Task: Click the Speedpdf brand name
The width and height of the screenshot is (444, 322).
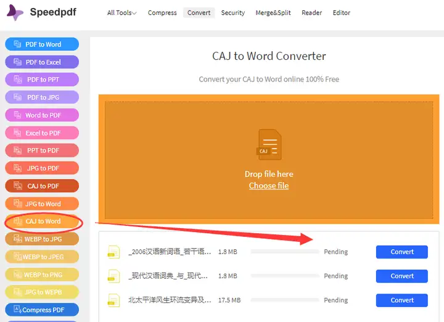Action: [x=53, y=12]
